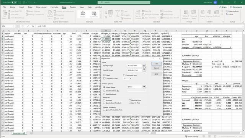Check the Normal Probability Plots checkbox
Viewport: 245px width, 138px height.
104,110
